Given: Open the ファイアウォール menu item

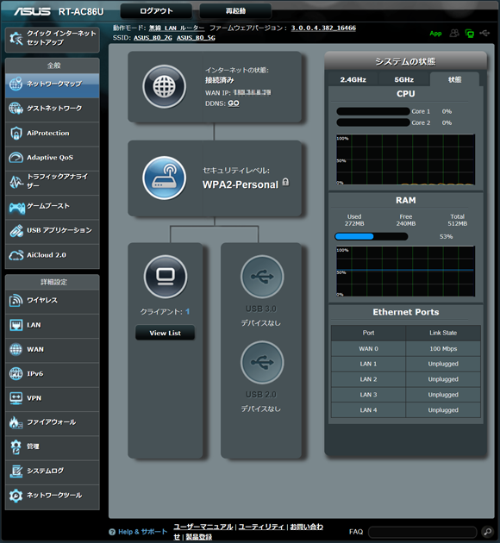Looking at the screenshot, I should (53, 422).
